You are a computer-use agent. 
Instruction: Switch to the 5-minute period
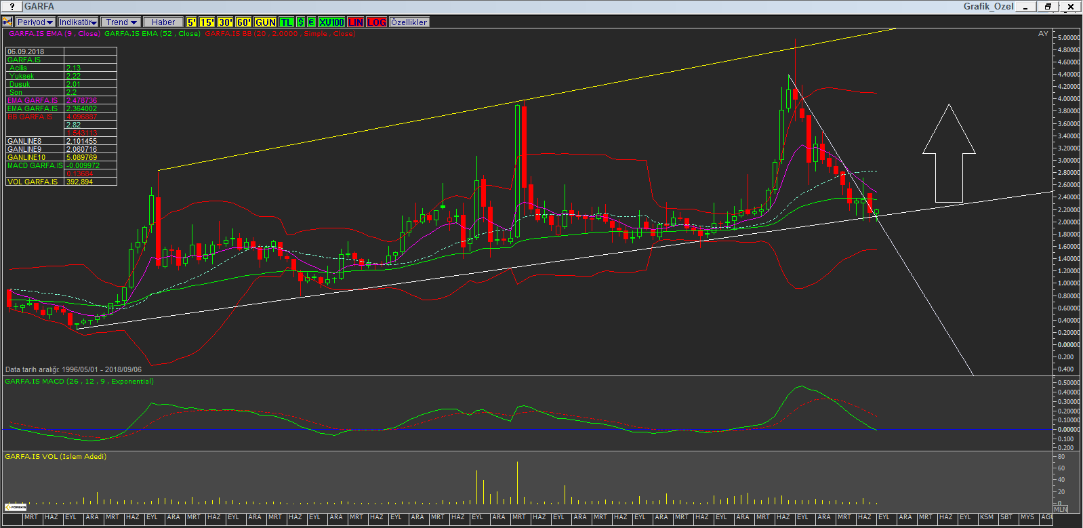pyautogui.click(x=192, y=22)
